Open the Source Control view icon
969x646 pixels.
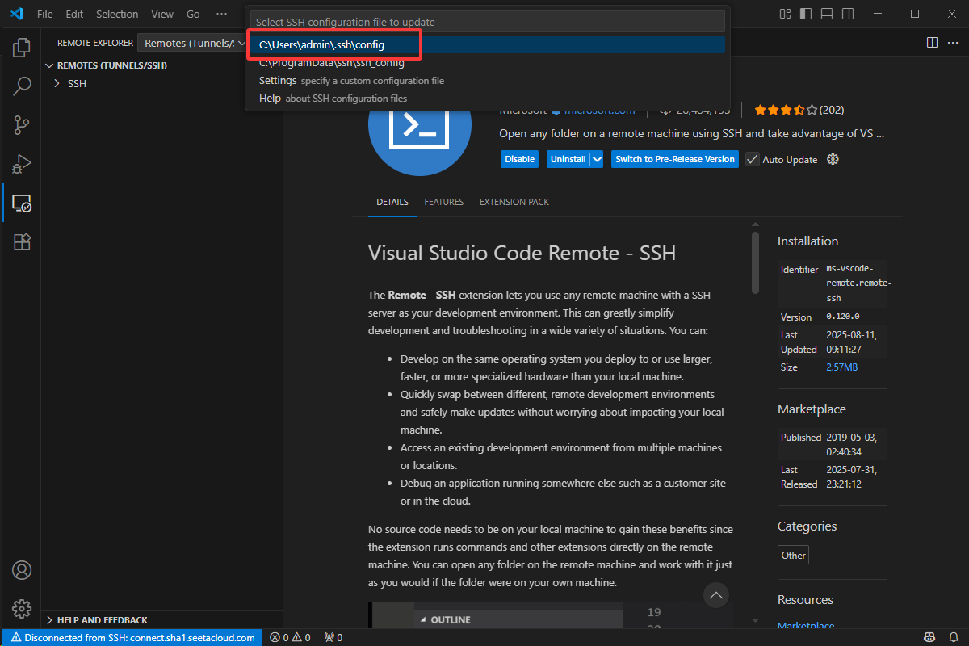click(x=22, y=125)
